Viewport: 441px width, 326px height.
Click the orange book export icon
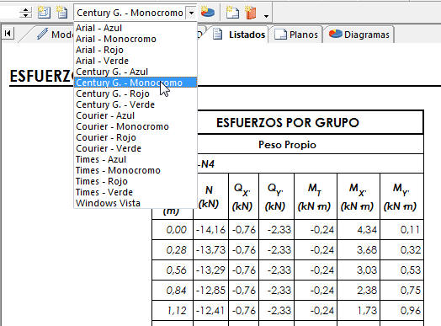pos(251,13)
